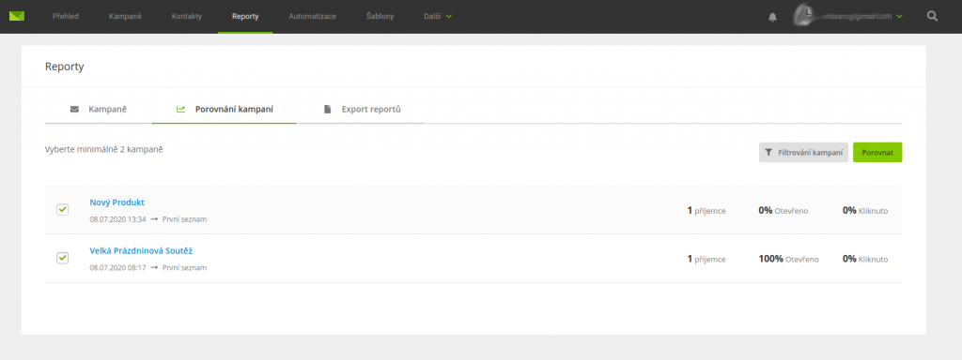The height and width of the screenshot is (360, 962).
Task: Click První seznam under Velká Prázdninová Soutěž
Action: 185,267
